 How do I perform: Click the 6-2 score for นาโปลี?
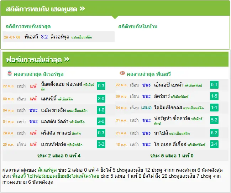tap(214, 133)
